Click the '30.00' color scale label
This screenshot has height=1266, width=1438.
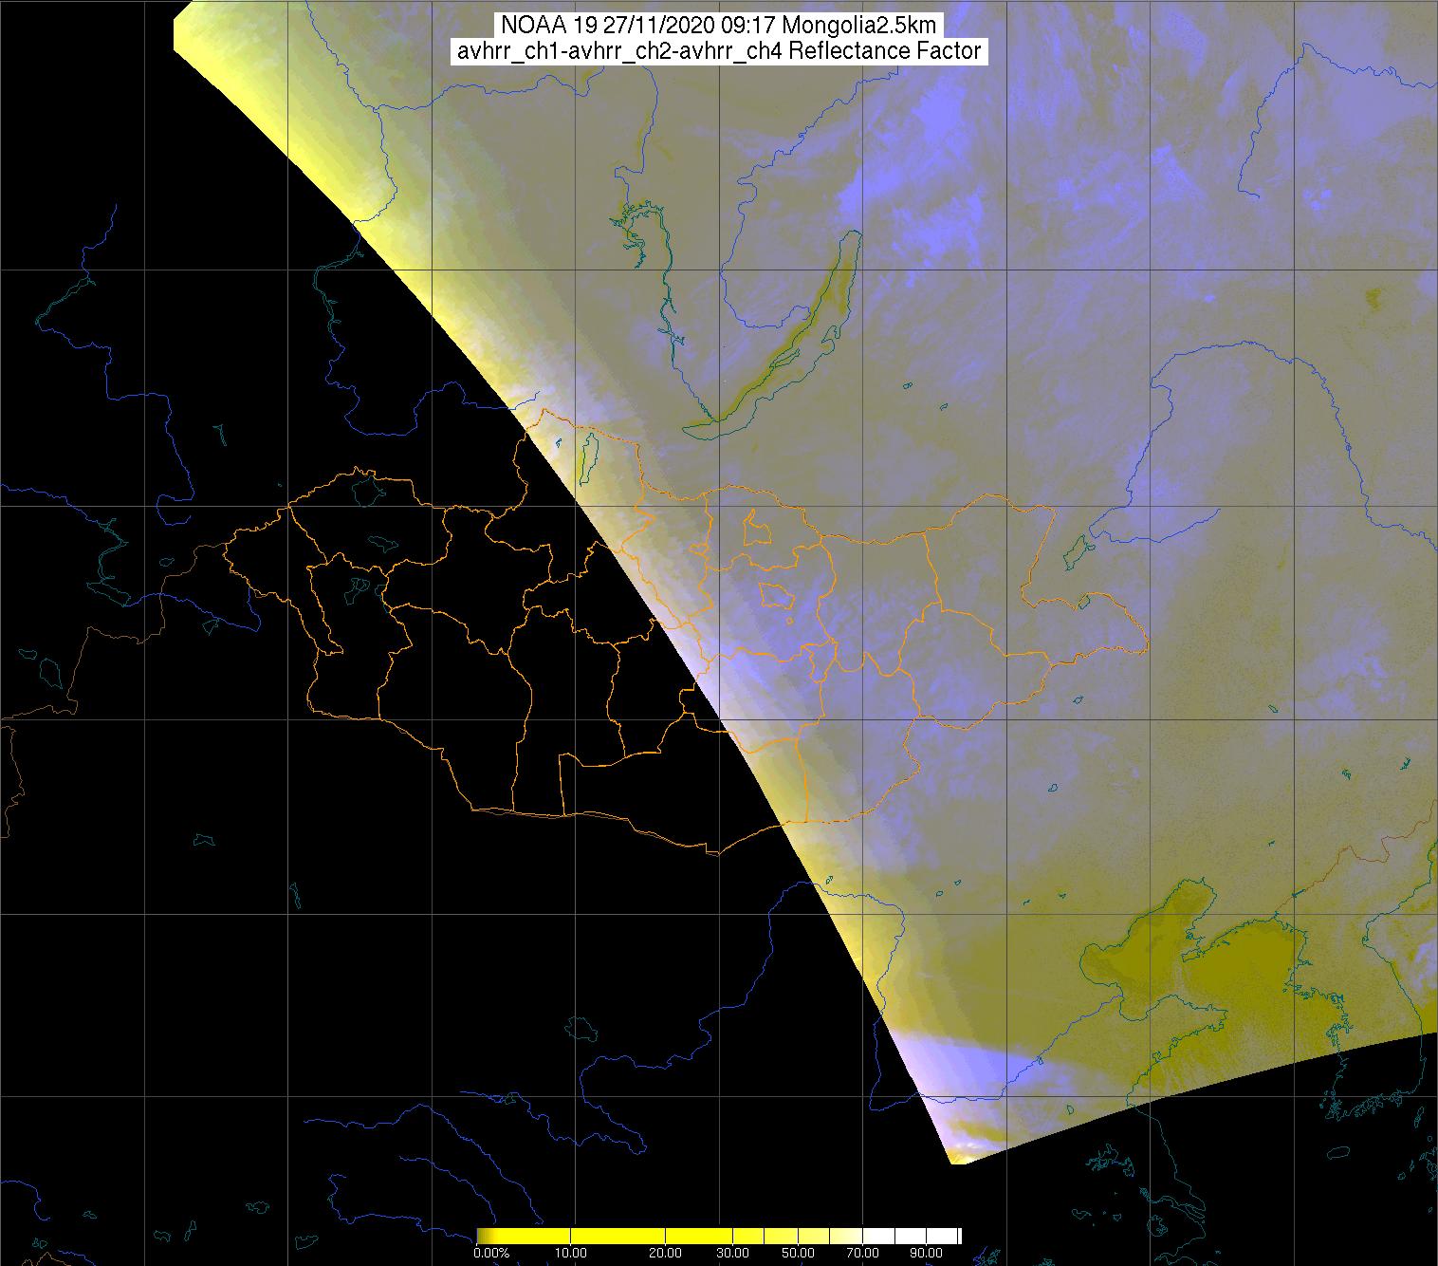tap(734, 1255)
